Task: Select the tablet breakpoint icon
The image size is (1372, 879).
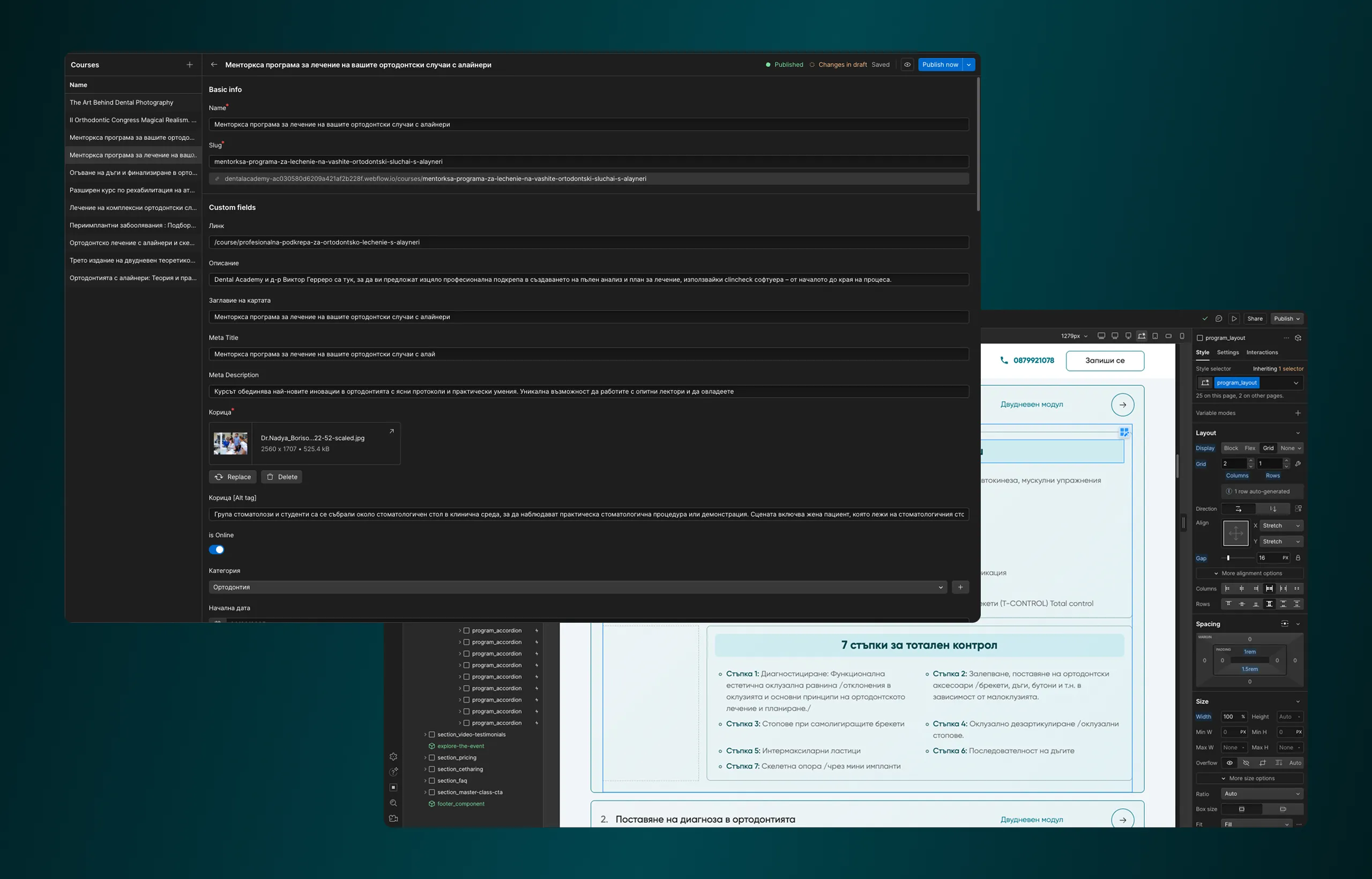Action: point(1154,336)
